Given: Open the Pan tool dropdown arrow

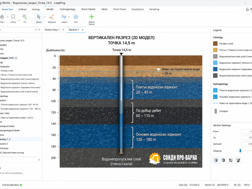Looking at the screenshot, I should pos(8,17).
